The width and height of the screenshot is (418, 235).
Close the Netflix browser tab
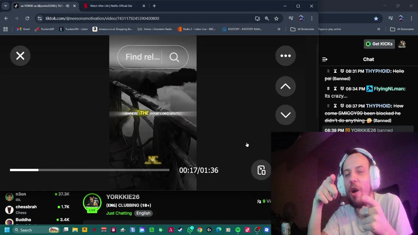(144, 6)
